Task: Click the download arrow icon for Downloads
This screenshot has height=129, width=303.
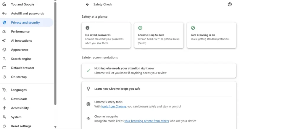Action: click(4, 99)
